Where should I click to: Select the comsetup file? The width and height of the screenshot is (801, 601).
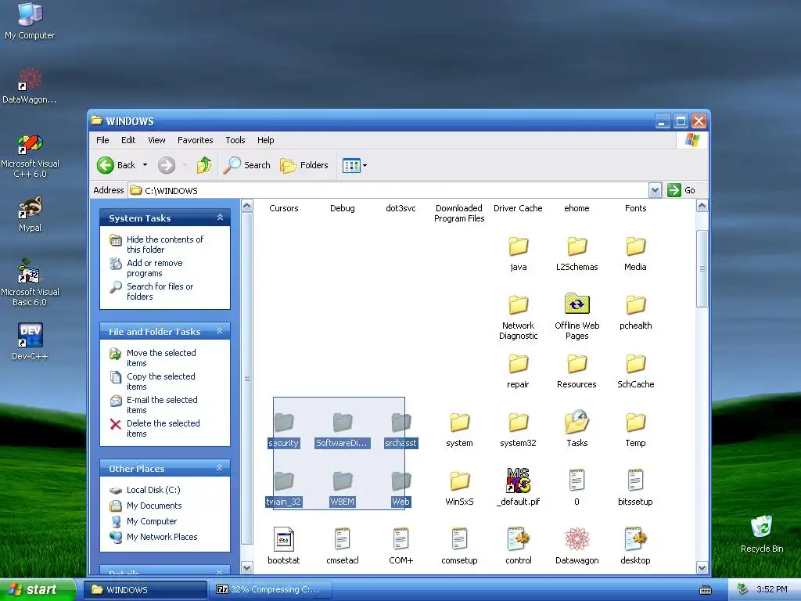coord(459,540)
